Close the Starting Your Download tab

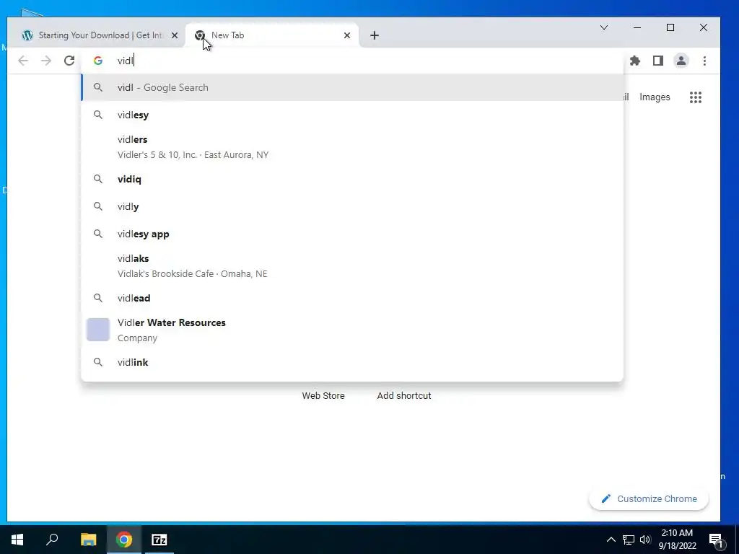[x=175, y=35]
